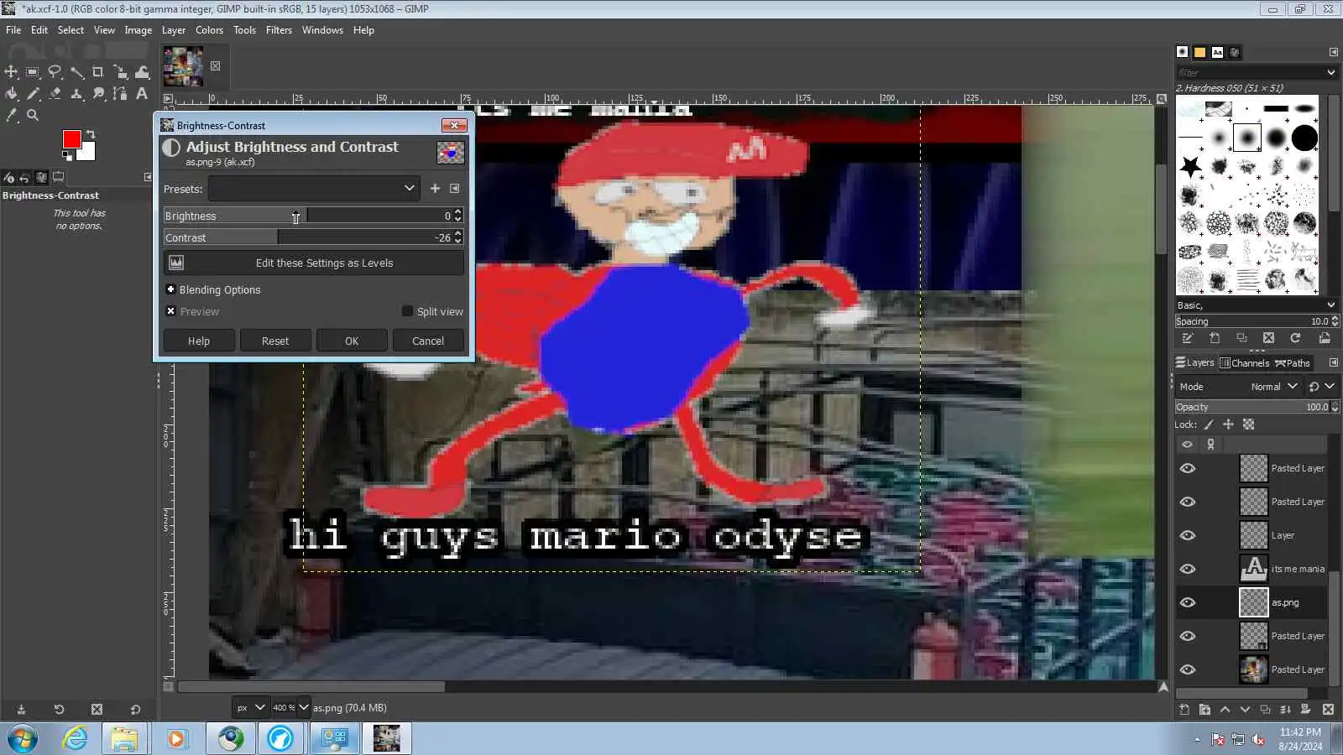Viewport: 1343px width, 755px height.
Task: Select the Paths tool in toolbox
Action: click(x=120, y=94)
